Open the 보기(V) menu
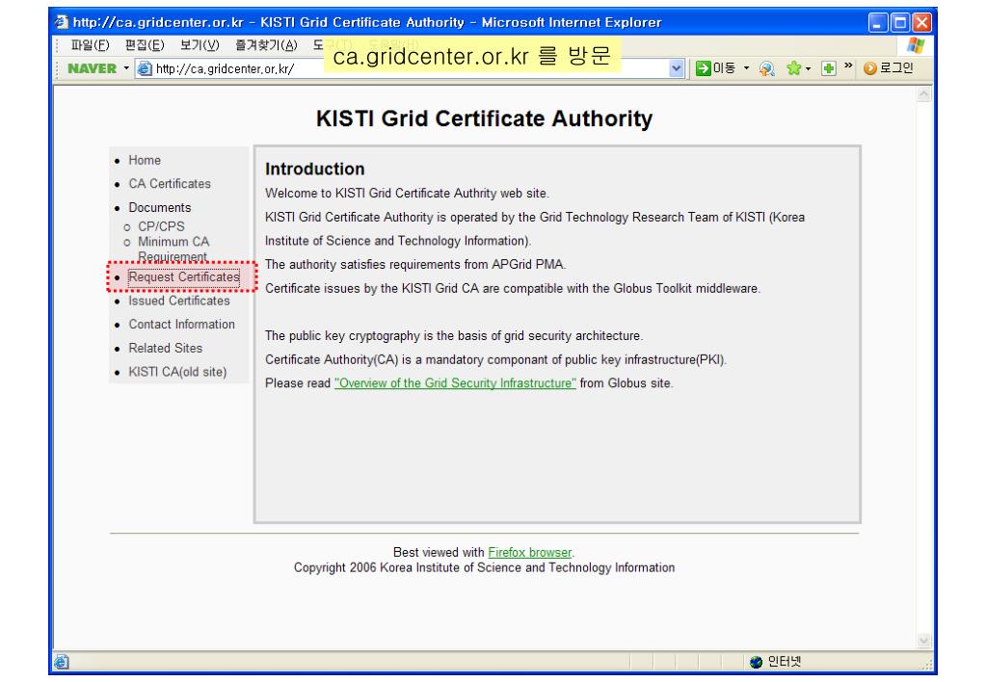The image size is (986, 682). coord(200,45)
